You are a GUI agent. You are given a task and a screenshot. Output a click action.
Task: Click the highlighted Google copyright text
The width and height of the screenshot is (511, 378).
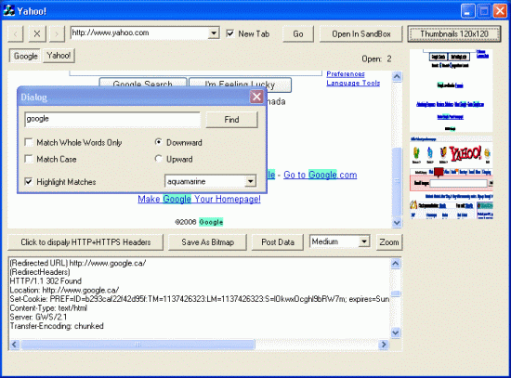point(211,222)
